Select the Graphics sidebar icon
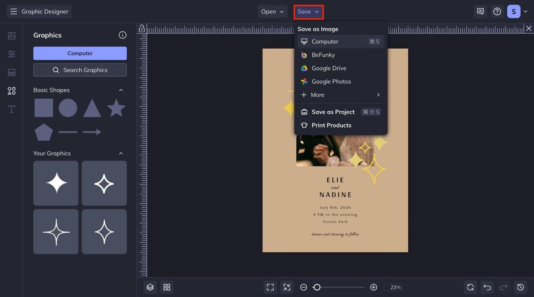The width and height of the screenshot is (534, 297). [x=11, y=91]
